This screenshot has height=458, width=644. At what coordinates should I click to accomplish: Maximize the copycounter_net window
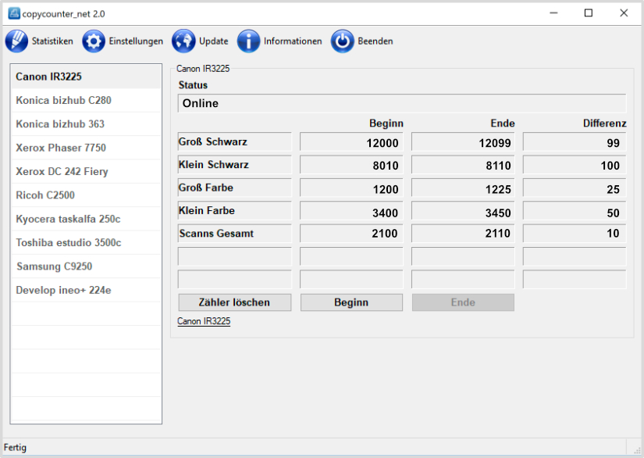[589, 13]
